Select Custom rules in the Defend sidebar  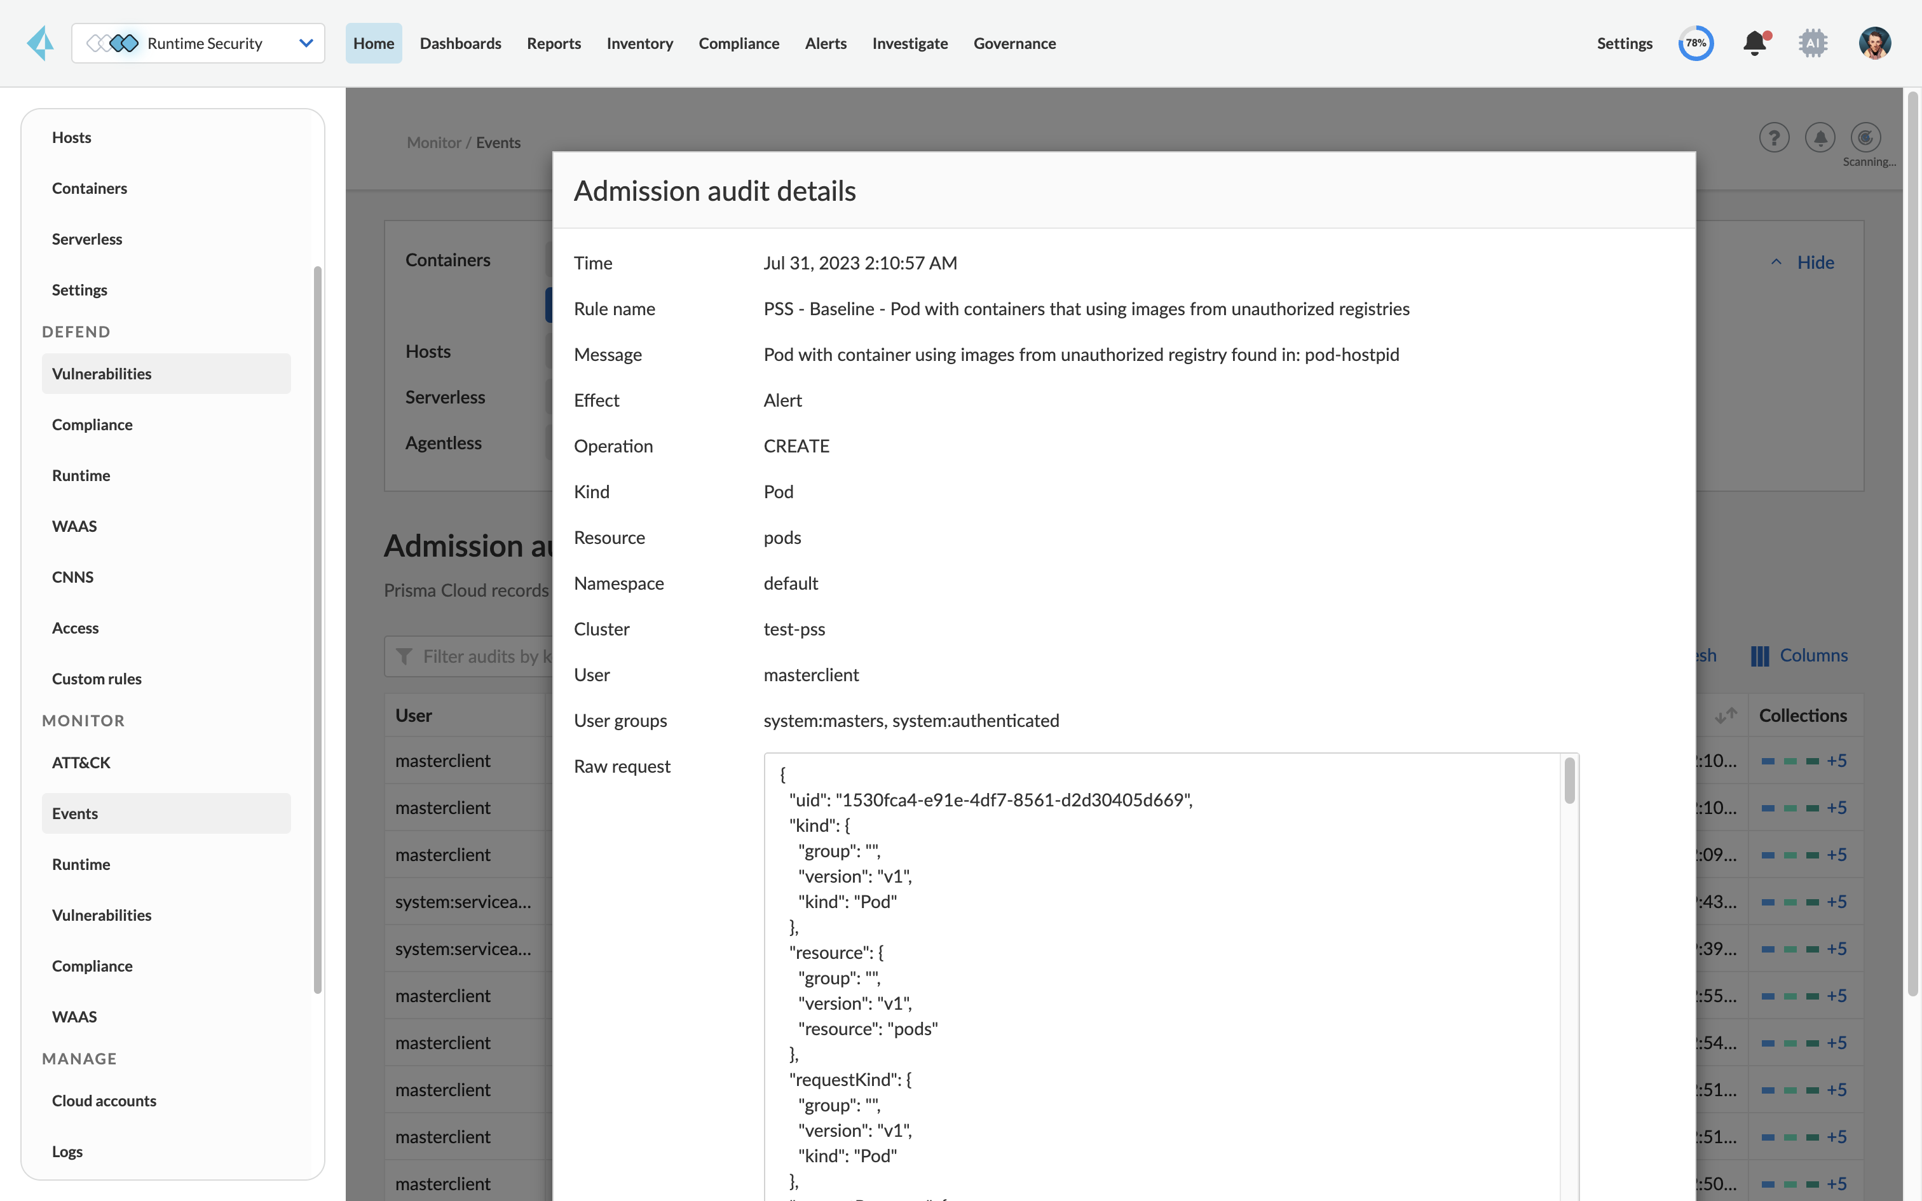coord(96,679)
